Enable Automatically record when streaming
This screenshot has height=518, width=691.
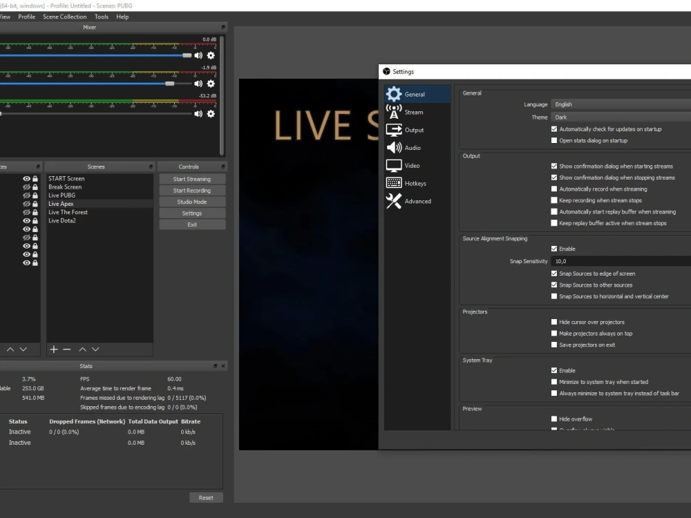point(554,189)
